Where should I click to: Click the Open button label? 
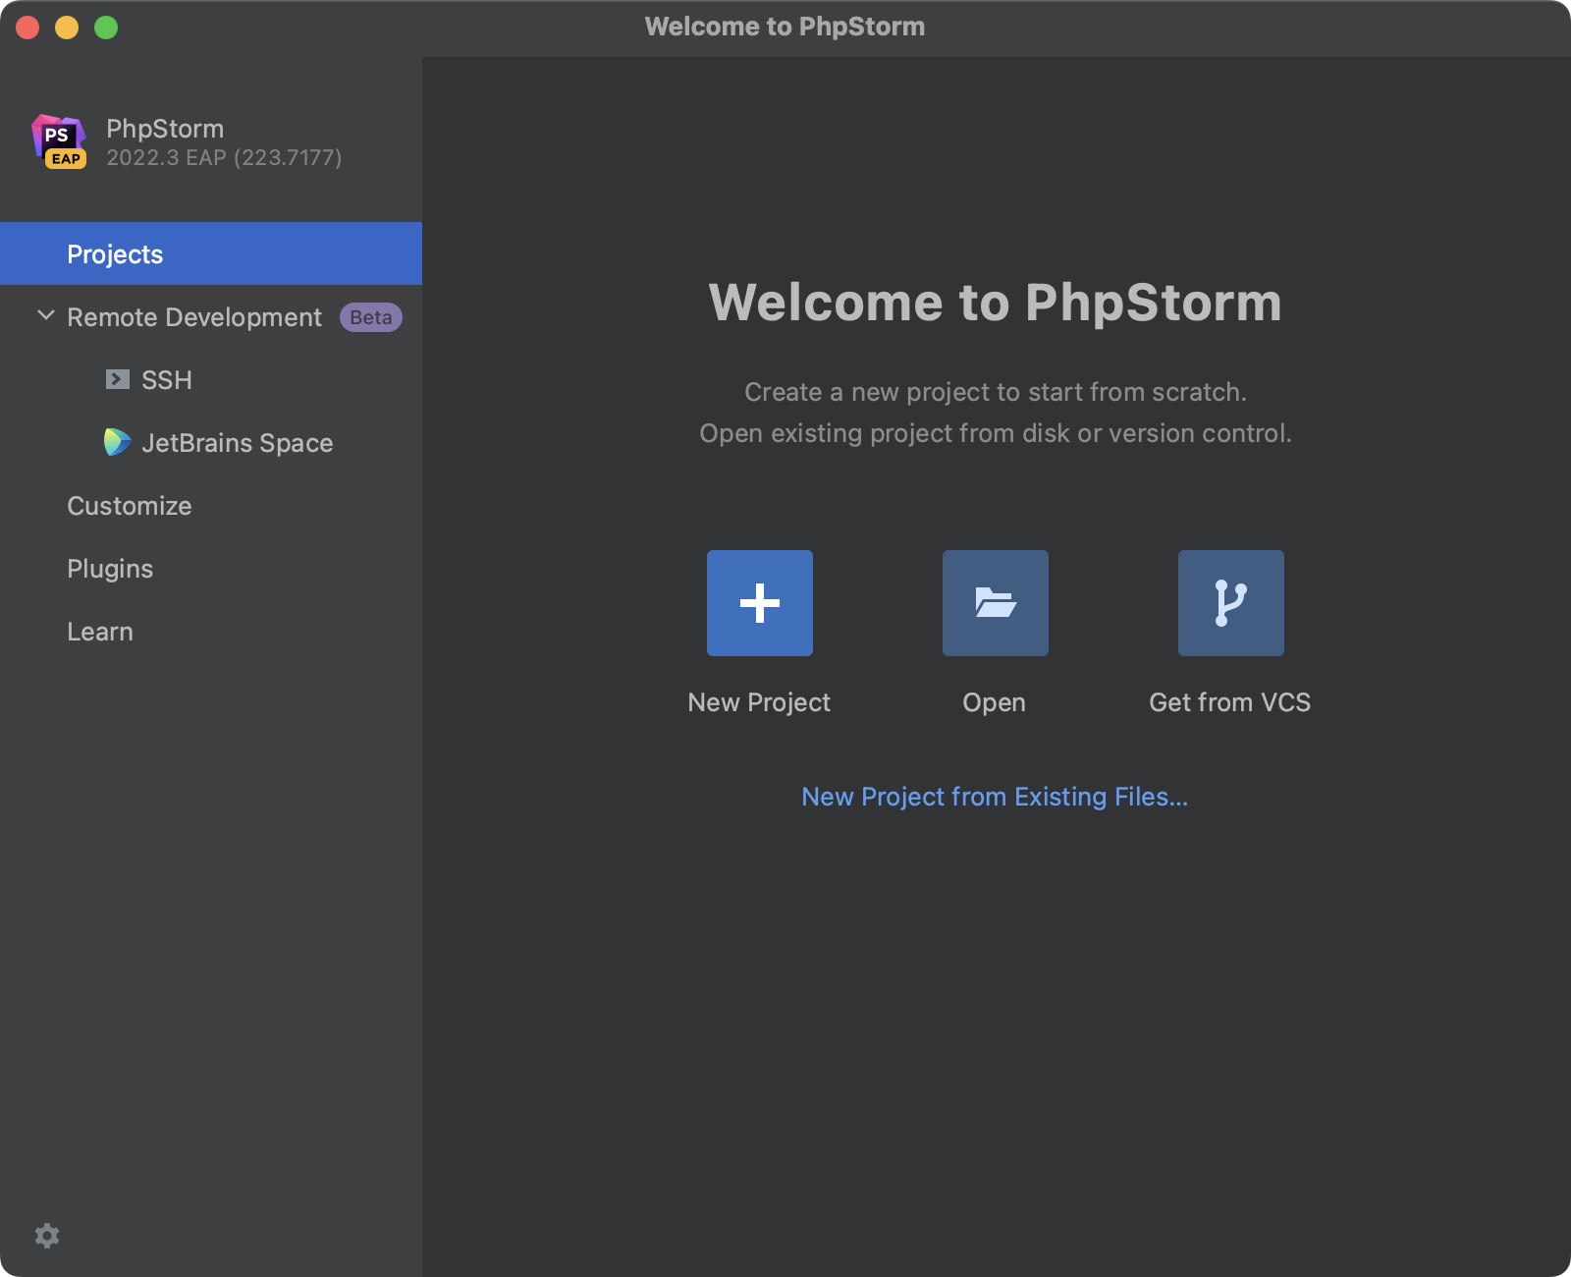994,701
